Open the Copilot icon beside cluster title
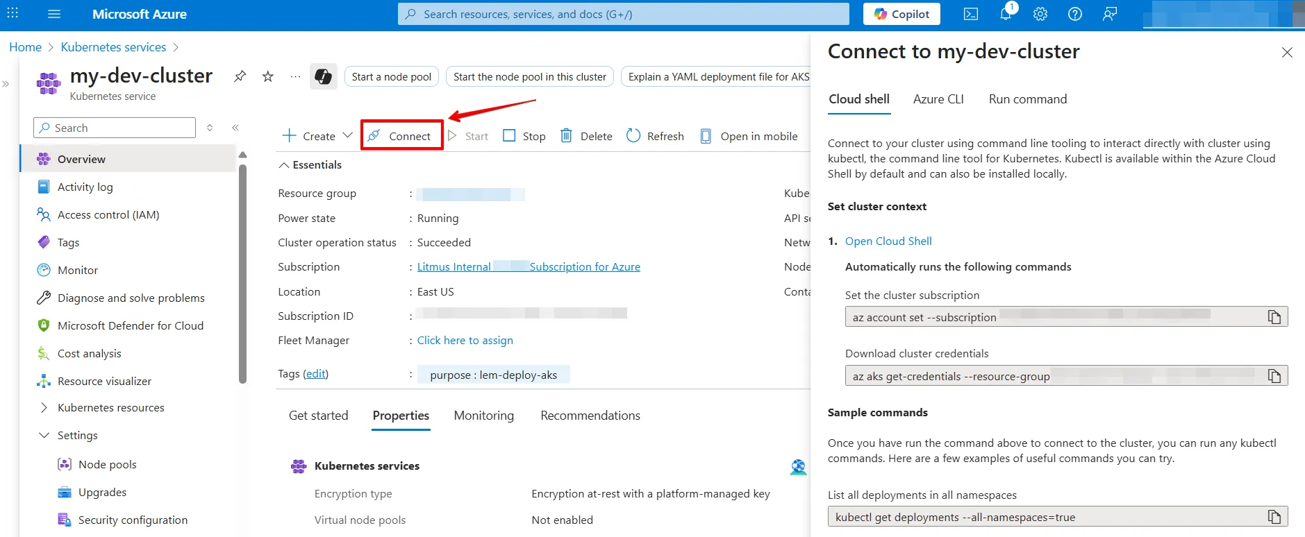Viewport: 1305px width, 537px height. [x=324, y=76]
